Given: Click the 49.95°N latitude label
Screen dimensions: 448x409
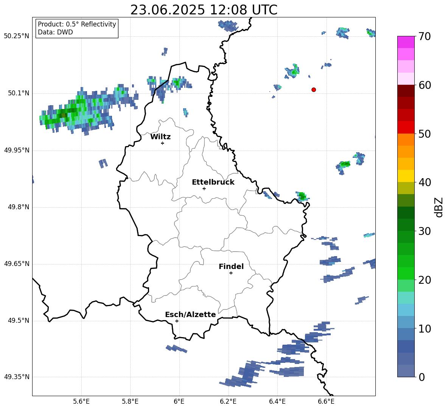Looking at the screenshot, I should coord(17,150).
